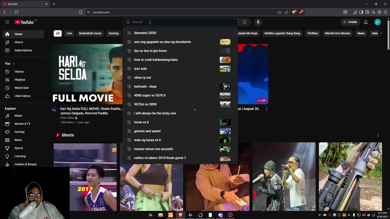Open Movies & TV under Explore
Viewport: 390px width, 219px height.
click(x=24, y=124)
